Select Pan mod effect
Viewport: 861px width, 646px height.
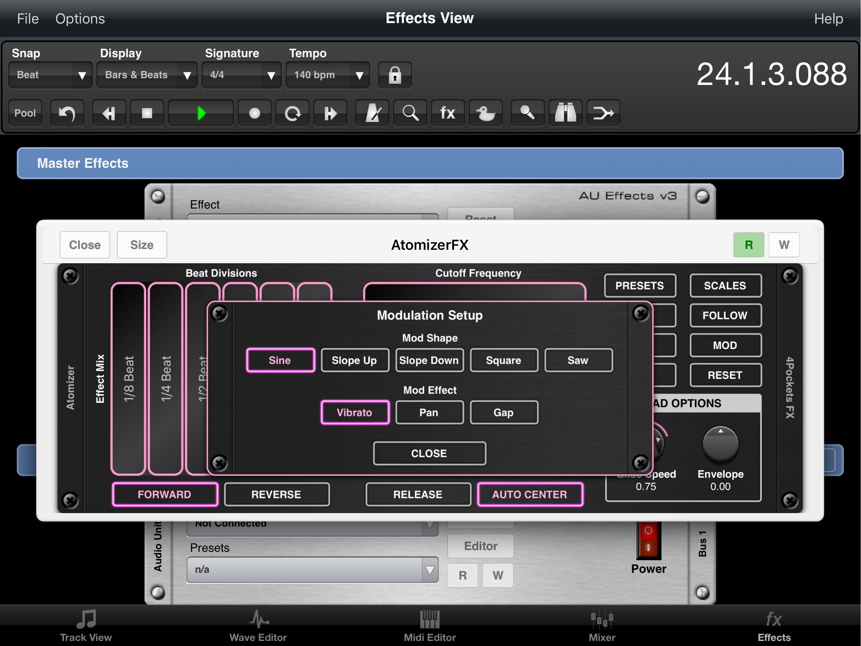point(429,413)
